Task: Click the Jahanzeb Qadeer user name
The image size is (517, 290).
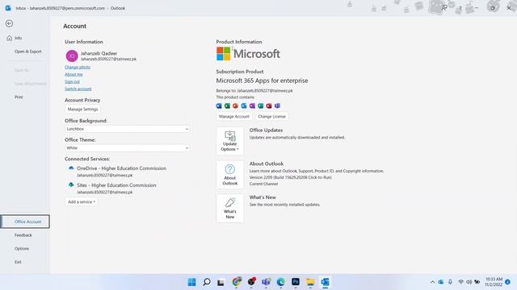Action: [99, 53]
